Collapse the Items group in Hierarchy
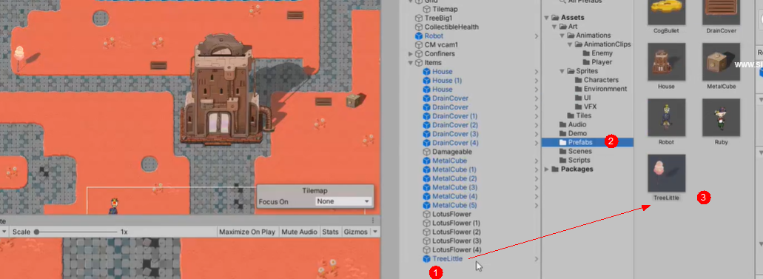 click(x=410, y=63)
